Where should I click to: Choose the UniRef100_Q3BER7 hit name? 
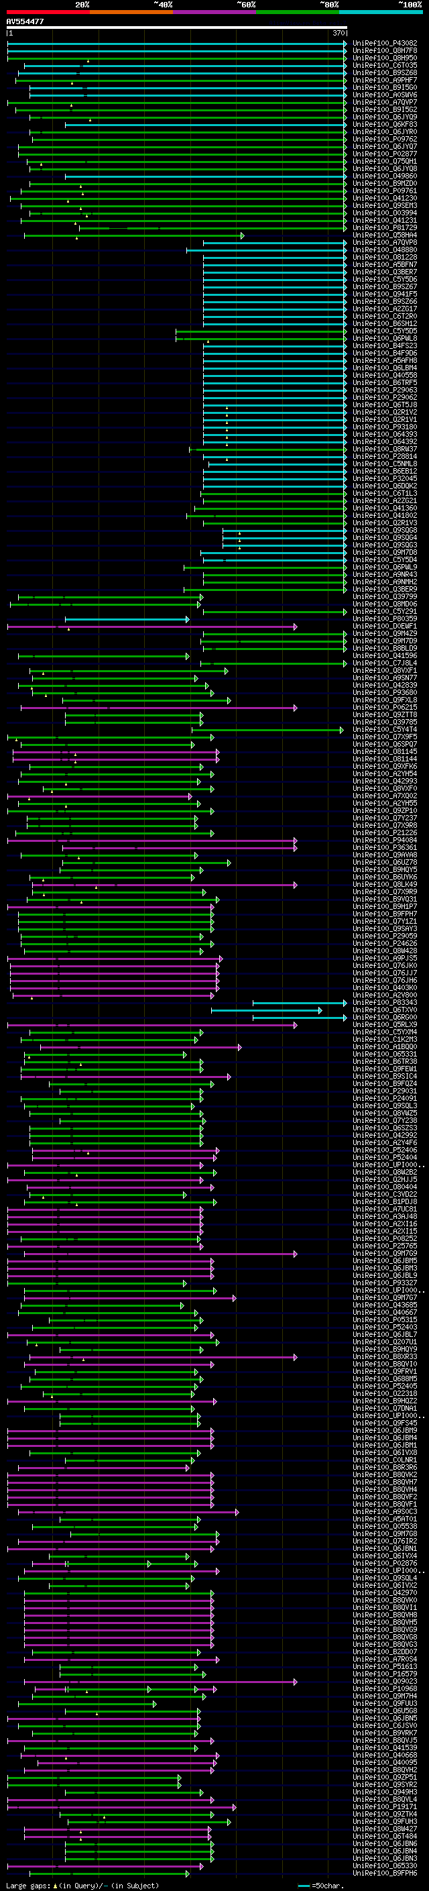point(385,272)
